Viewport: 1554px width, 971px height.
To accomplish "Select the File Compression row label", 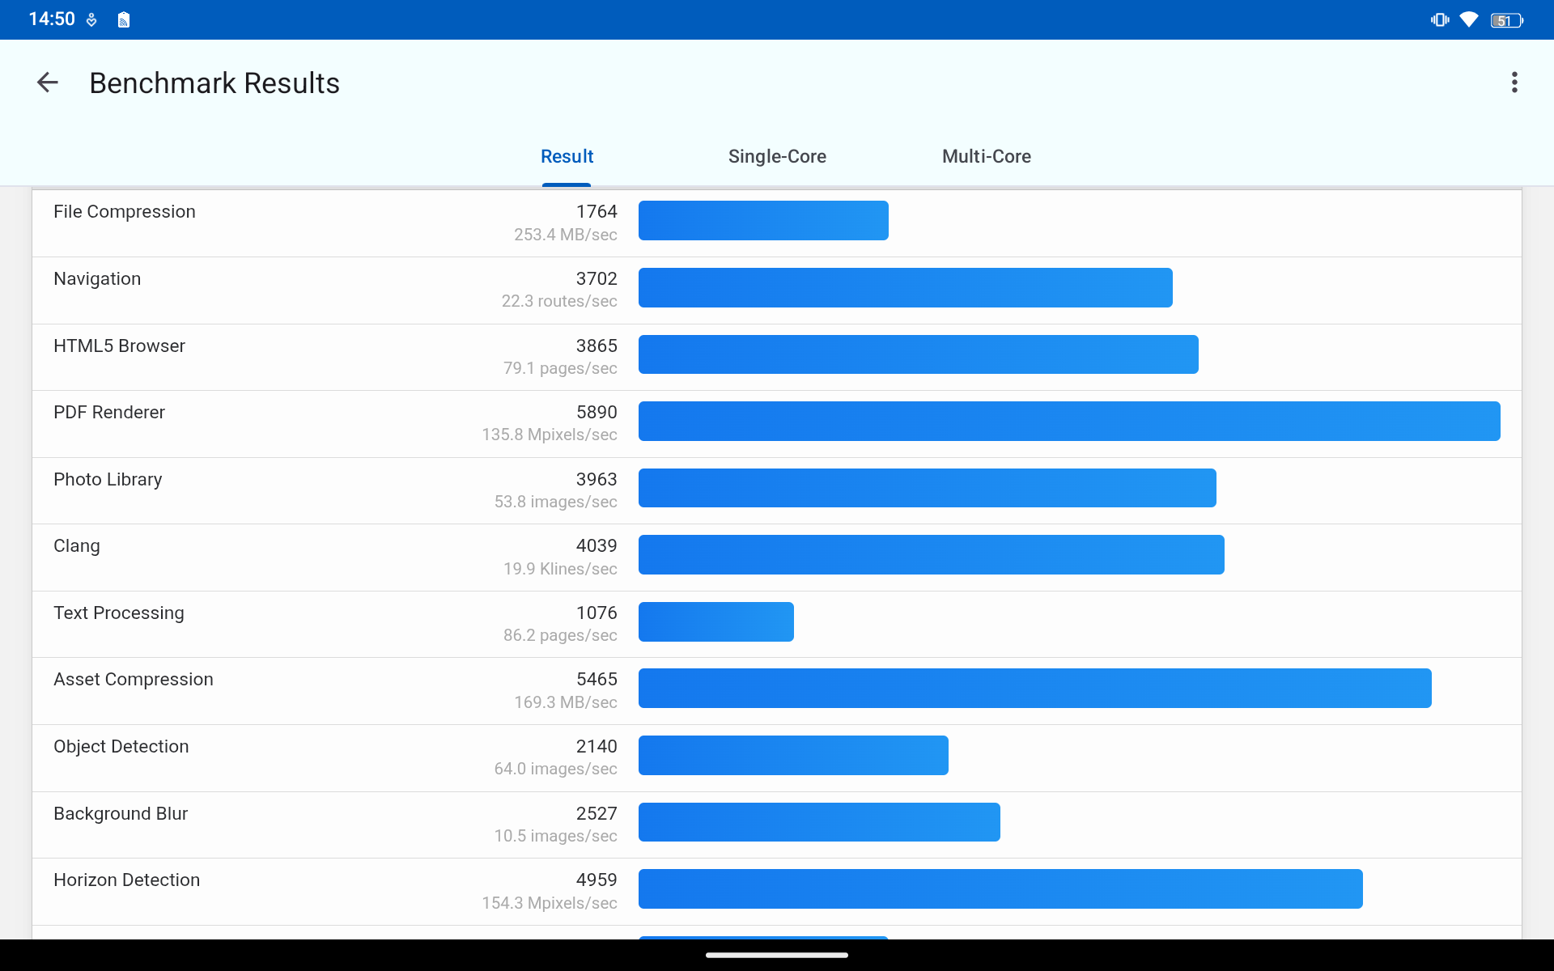I will (125, 212).
